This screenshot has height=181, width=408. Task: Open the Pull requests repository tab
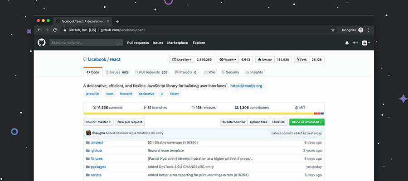(x=151, y=72)
